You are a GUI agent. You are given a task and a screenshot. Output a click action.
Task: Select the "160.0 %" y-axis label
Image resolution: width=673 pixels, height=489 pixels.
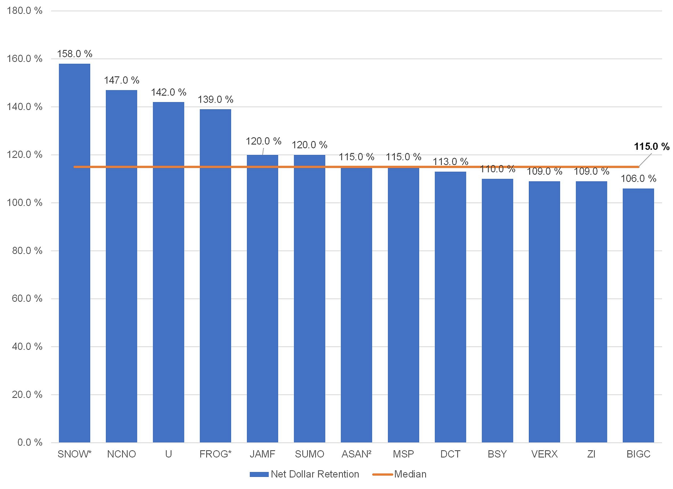coord(24,59)
